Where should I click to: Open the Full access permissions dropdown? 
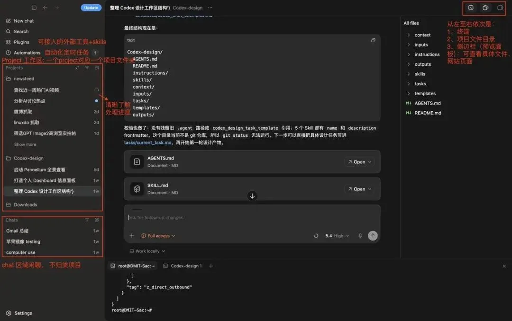(x=158, y=235)
